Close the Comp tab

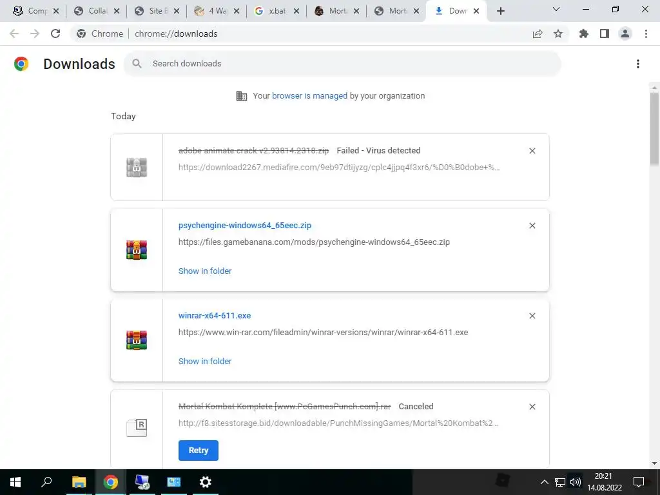pyautogui.click(x=56, y=12)
